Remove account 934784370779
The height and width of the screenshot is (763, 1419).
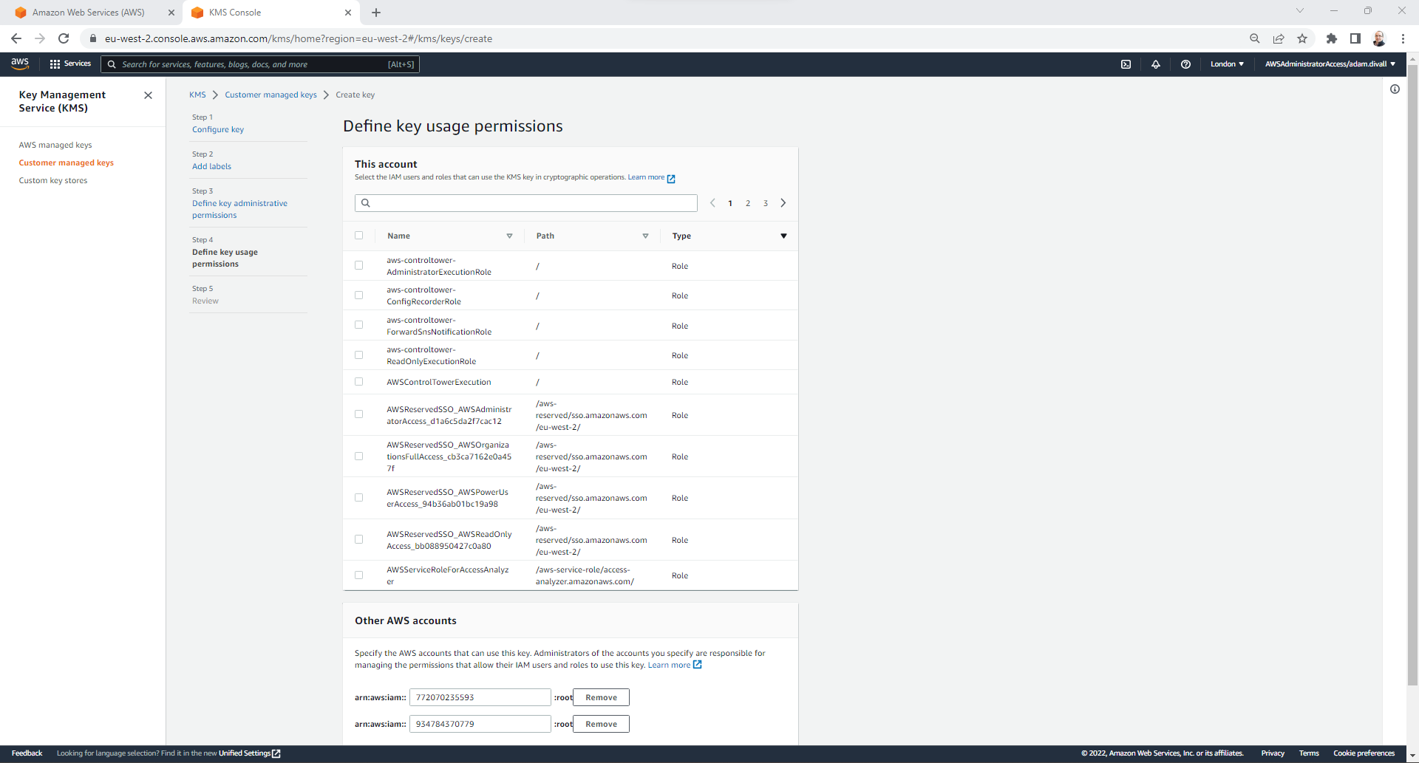click(x=601, y=724)
